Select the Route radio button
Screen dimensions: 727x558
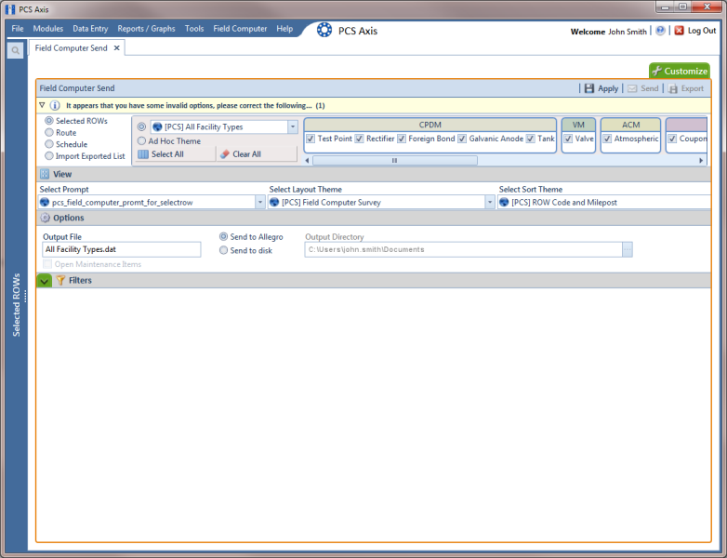pyautogui.click(x=48, y=132)
